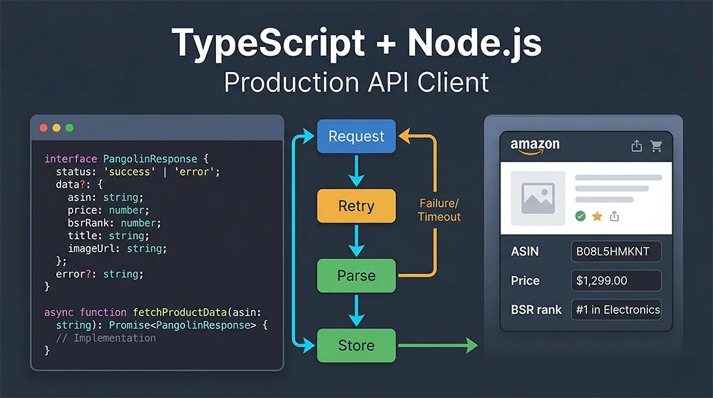713x398 pixels.
Task: Click the yellow minimize dot on the code window
Action: click(x=56, y=128)
